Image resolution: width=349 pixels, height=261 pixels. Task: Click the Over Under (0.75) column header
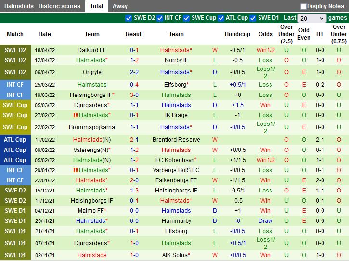pos(339,34)
